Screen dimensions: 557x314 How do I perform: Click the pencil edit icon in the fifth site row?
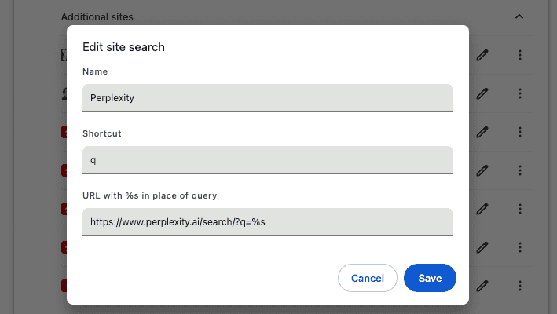[x=482, y=209]
